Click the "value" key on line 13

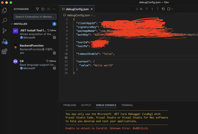pyautogui.click(x=84, y=65)
